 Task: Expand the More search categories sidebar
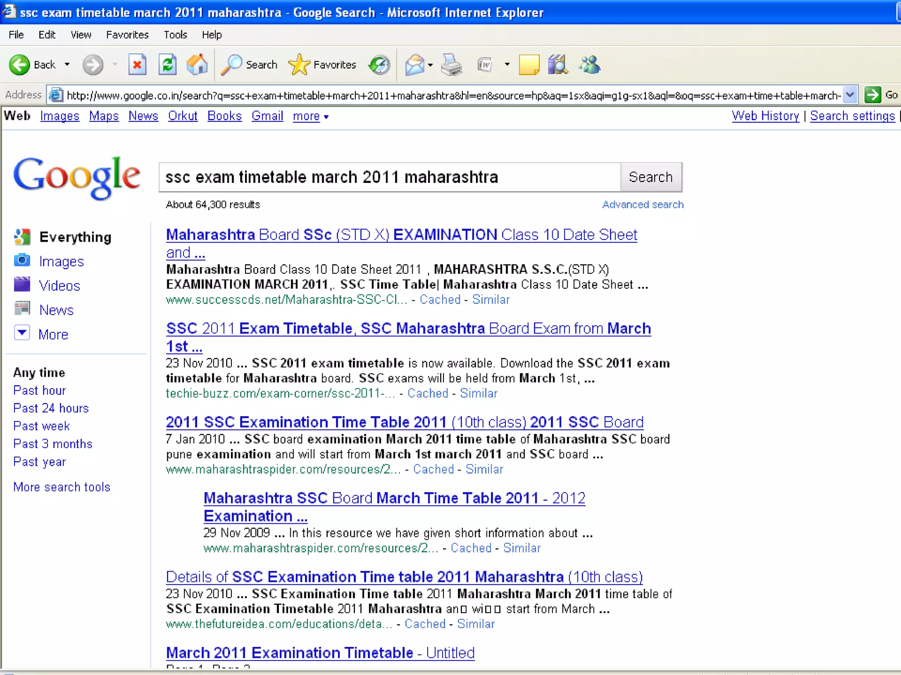[53, 334]
